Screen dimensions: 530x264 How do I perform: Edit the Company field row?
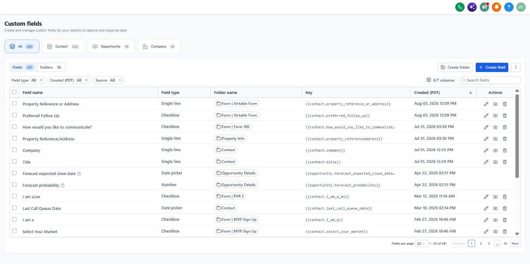click(x=486, y=150)
